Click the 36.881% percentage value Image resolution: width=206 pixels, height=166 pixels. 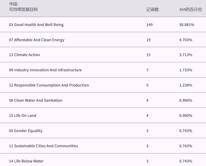click(187, 25)
